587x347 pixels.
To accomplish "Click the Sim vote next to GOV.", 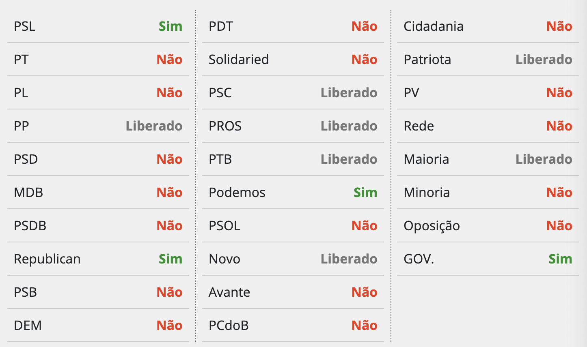I will coord(560,259).
